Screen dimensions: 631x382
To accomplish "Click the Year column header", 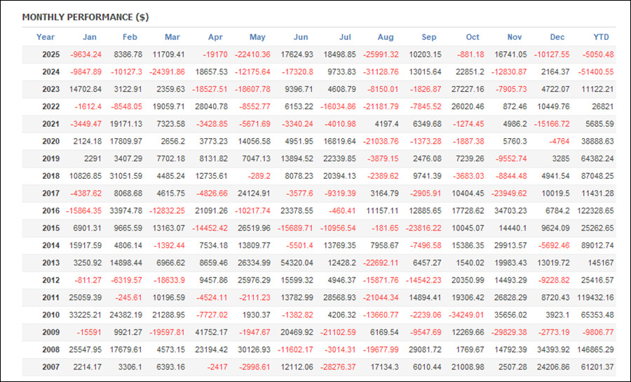I will click(46, 37).
